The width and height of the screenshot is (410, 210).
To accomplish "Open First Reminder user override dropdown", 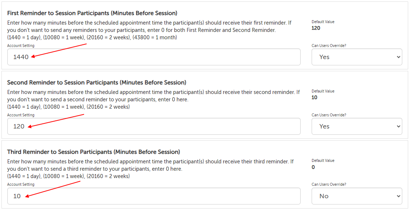I will click(356, 57).
